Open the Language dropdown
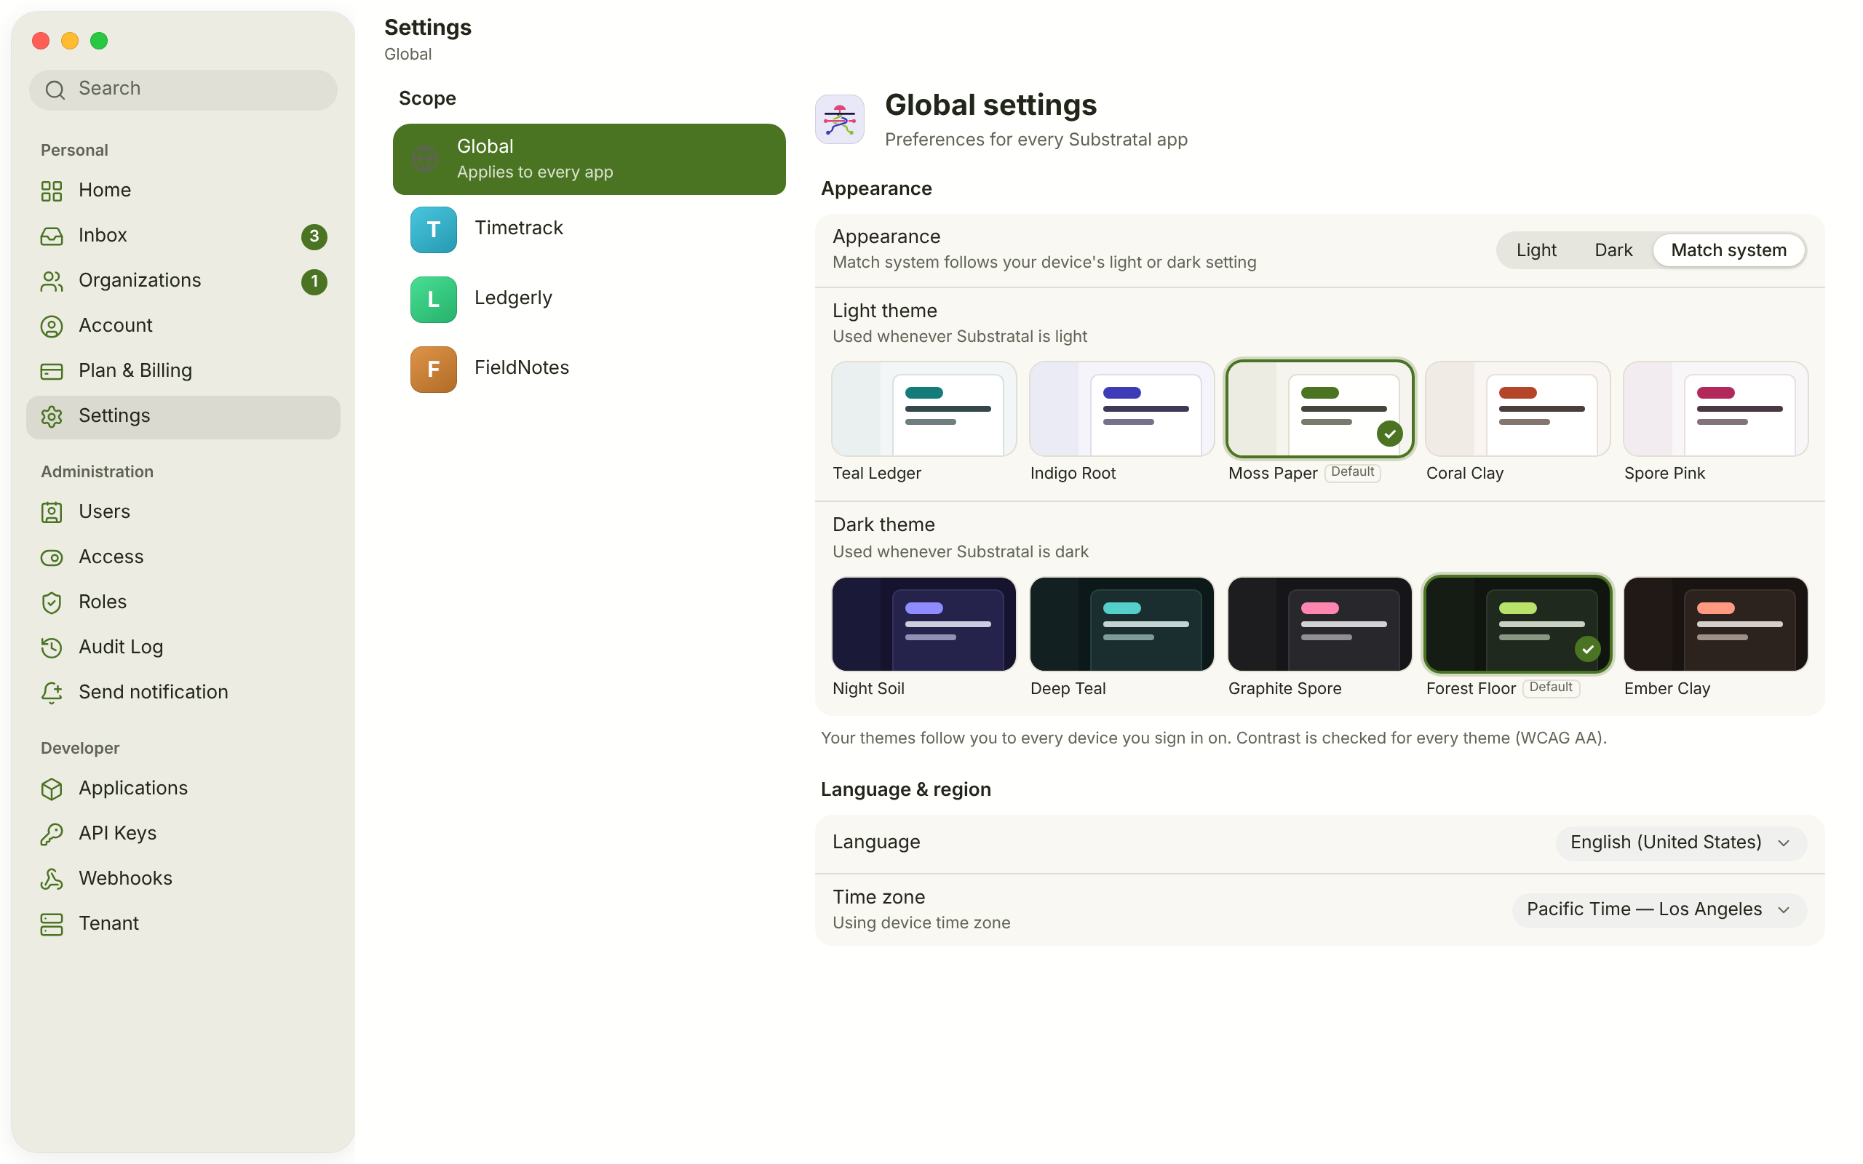This screenshot has width=1863, height=1164. click(x=1680, y=843)
